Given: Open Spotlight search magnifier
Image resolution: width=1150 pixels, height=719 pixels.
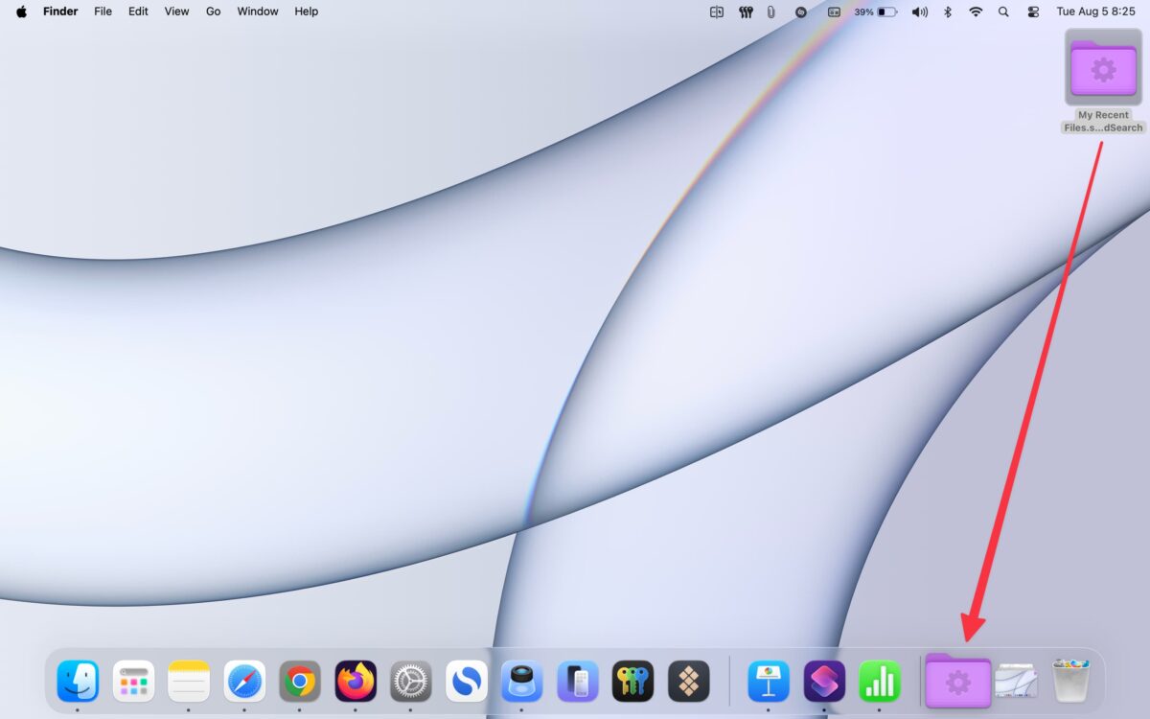Looking at the screenshot, I should 1003,12.
